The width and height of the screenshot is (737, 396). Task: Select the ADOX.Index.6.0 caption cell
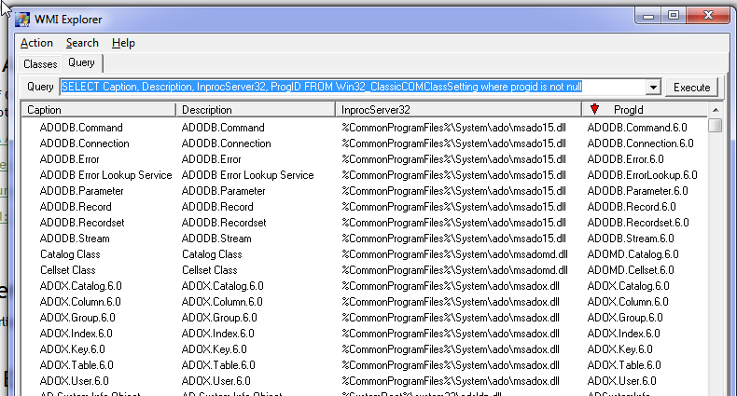[76, 334]
